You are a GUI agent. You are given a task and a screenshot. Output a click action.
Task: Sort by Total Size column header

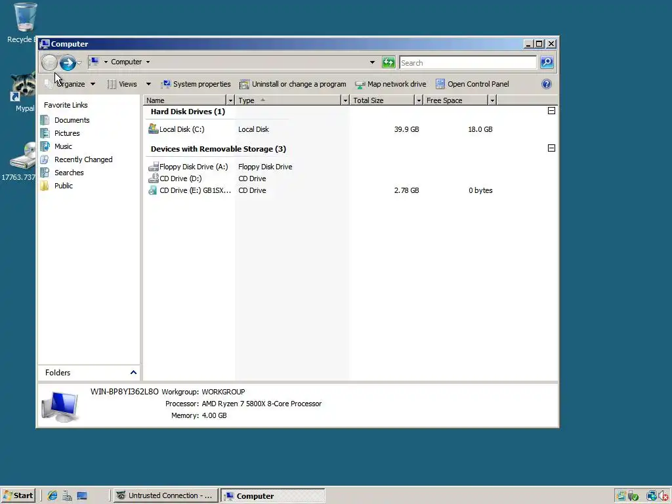coord(383,100)
